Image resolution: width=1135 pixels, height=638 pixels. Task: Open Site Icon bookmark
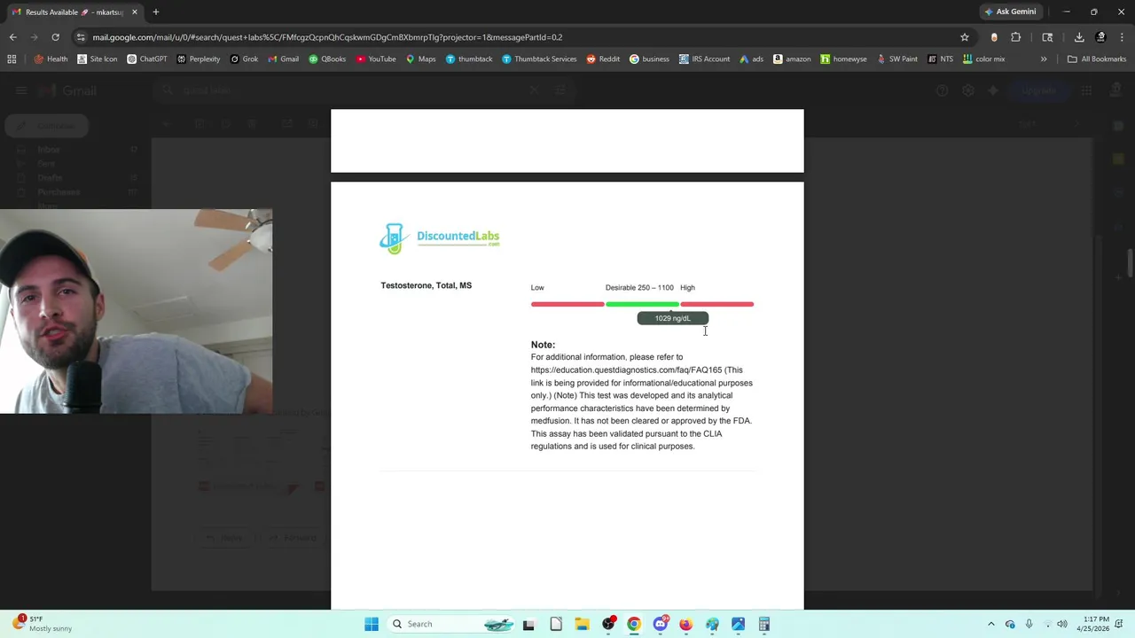[97, 59]
